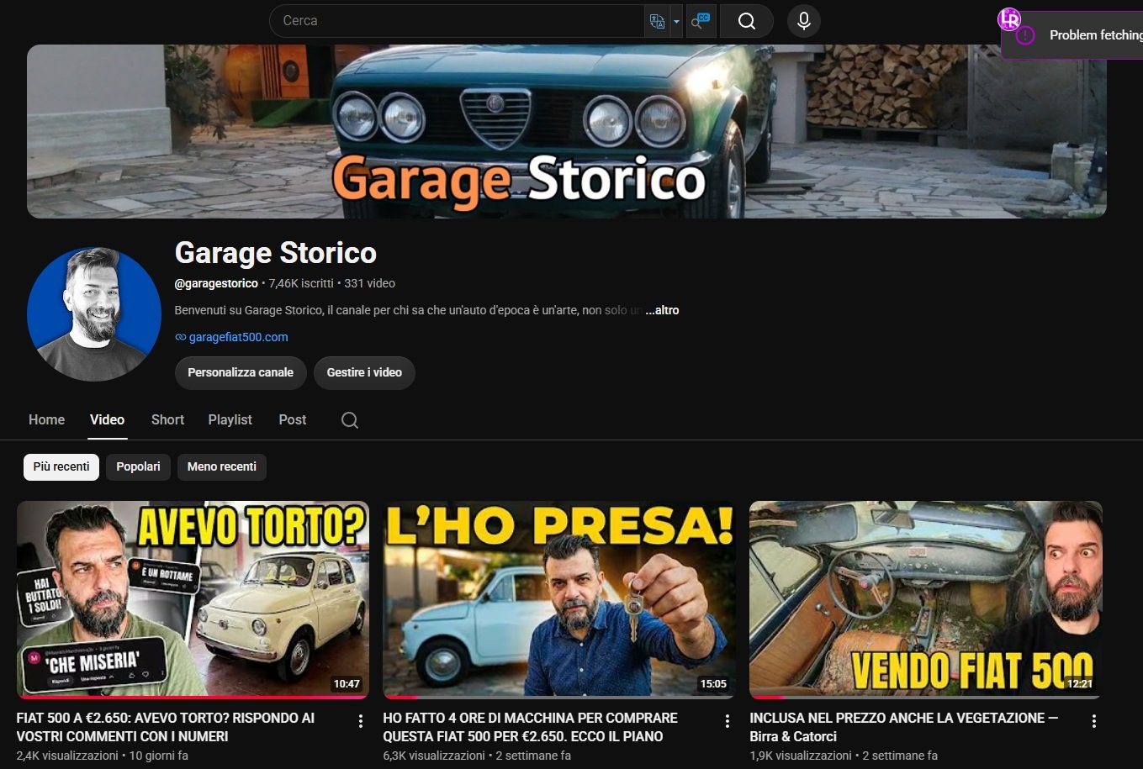Open options menu for INCLUSA NEL PREZZO video
Viewport: 1143px width, 769px height.
(1094, 721)
